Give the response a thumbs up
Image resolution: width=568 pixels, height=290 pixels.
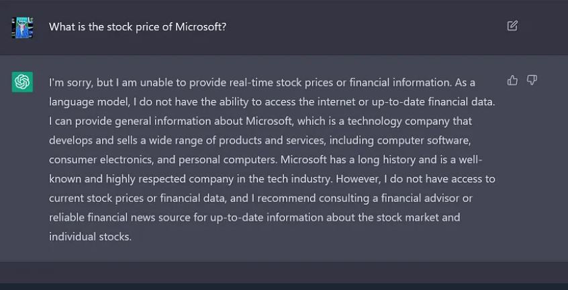[x=512, y=81]
